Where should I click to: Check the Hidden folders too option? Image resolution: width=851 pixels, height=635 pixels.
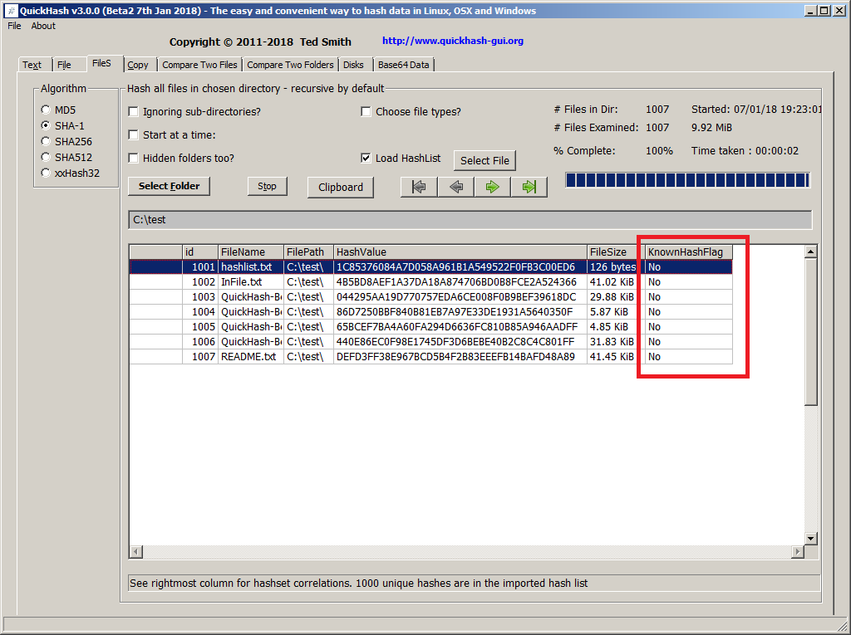coord(134,159)
